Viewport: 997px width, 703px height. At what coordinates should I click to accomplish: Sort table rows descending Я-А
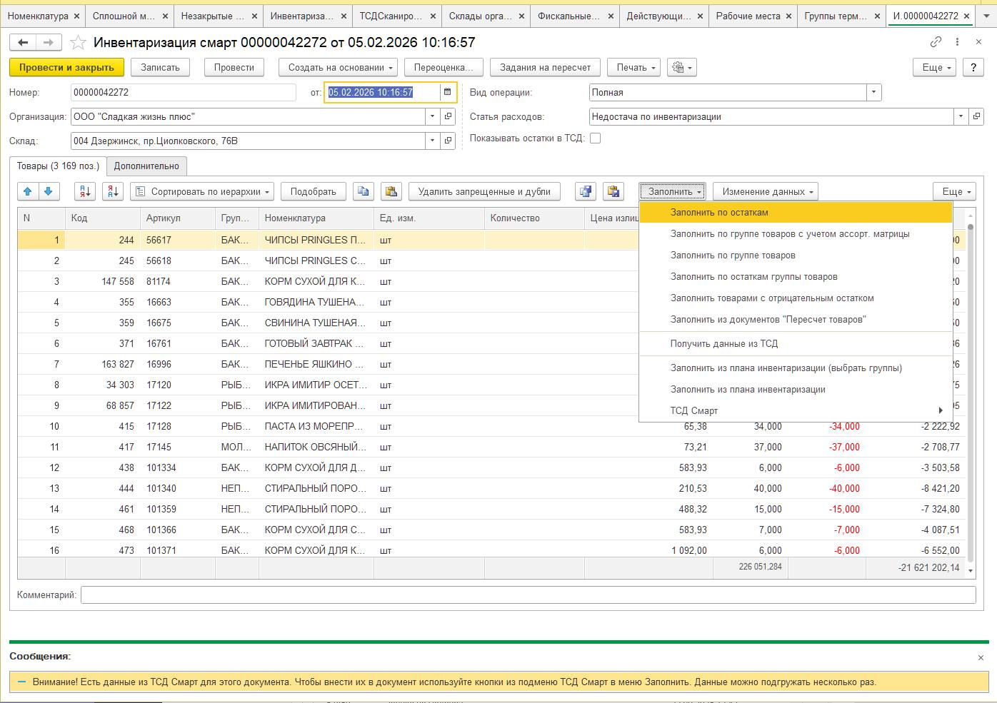pos(113,191)
